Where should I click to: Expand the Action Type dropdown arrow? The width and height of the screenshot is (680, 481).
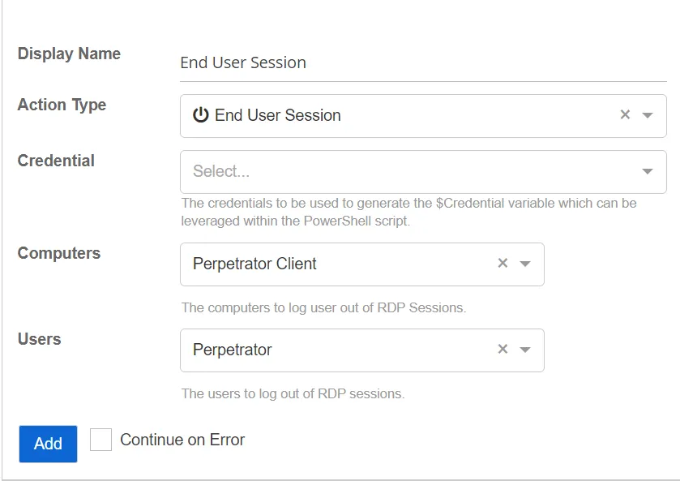pos(648,115)
